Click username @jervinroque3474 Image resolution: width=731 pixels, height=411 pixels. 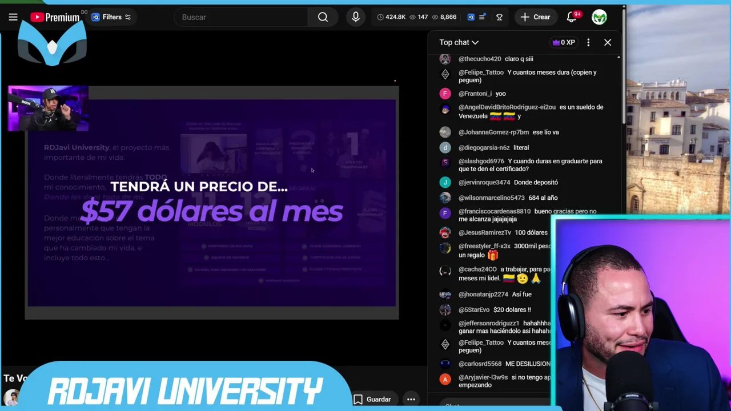click(484, 182)
